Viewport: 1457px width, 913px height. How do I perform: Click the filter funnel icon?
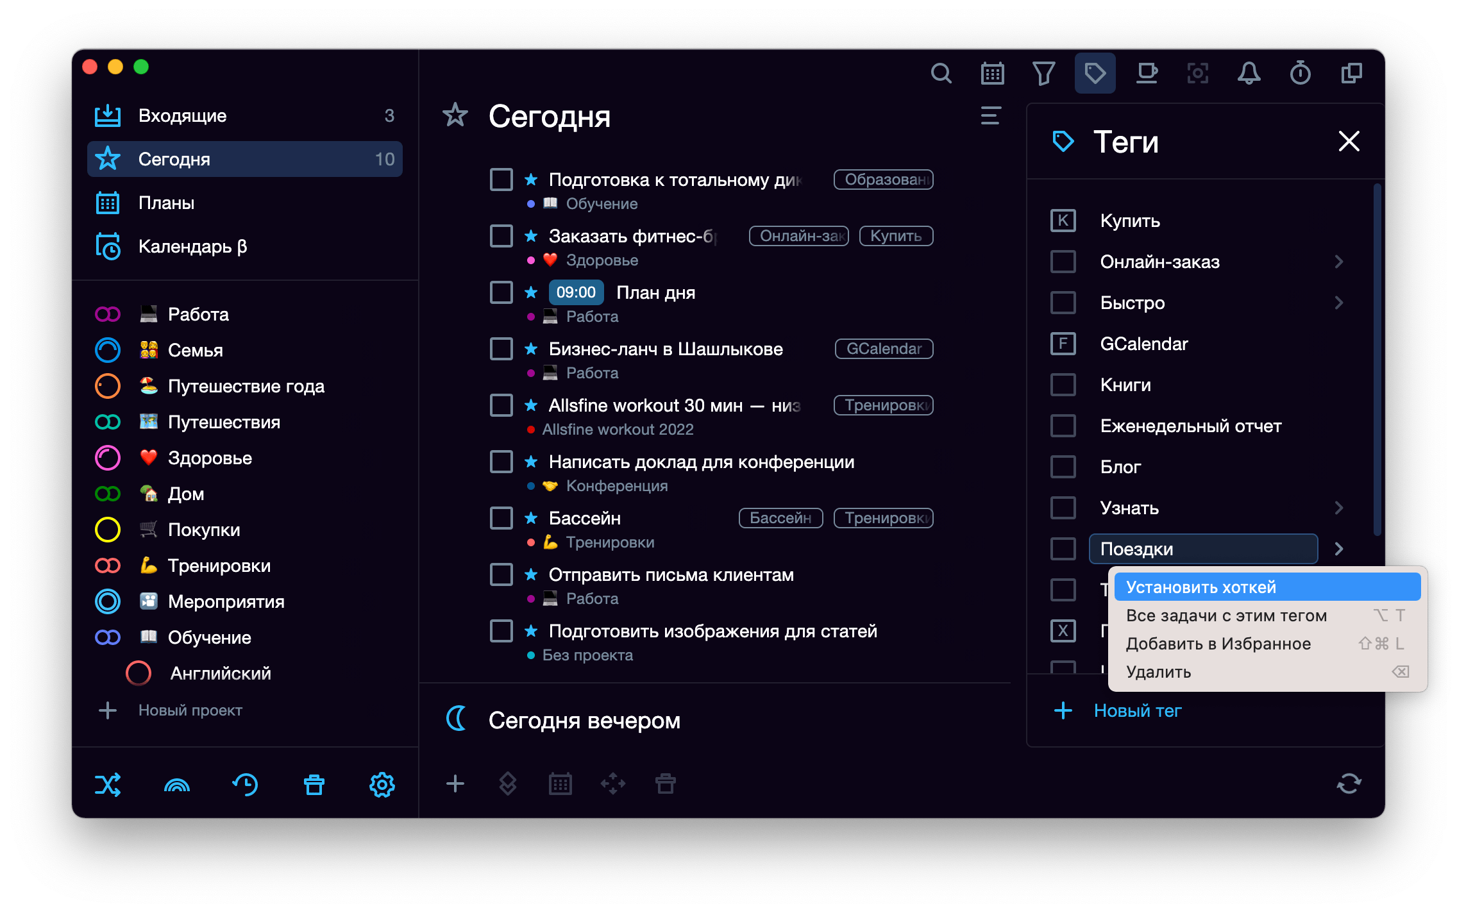click(x=1043, y=74)
